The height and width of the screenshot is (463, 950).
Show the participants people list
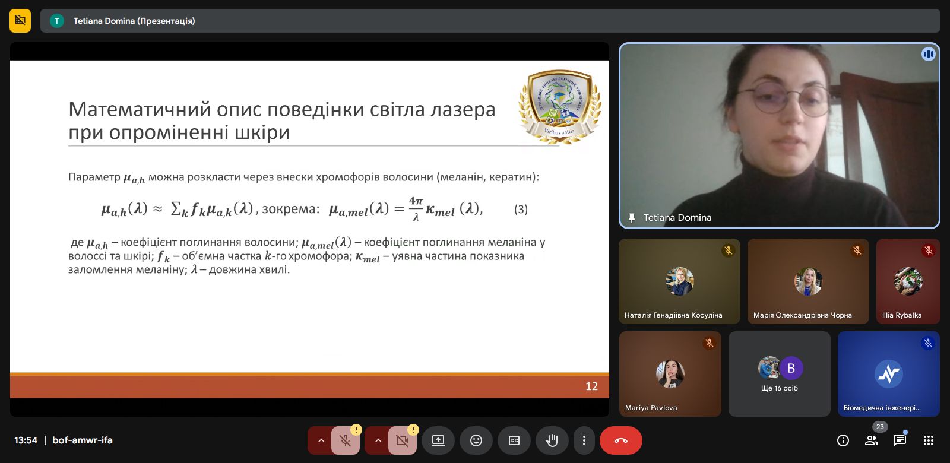(871, 440)
